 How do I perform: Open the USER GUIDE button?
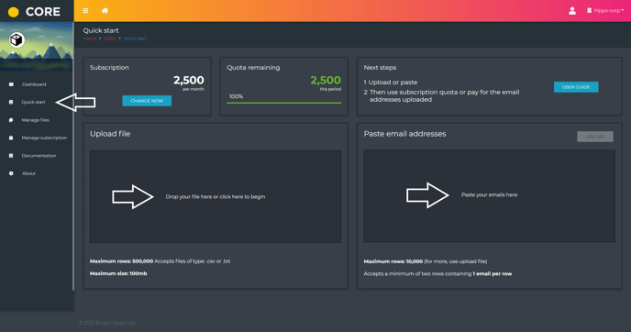576,87
